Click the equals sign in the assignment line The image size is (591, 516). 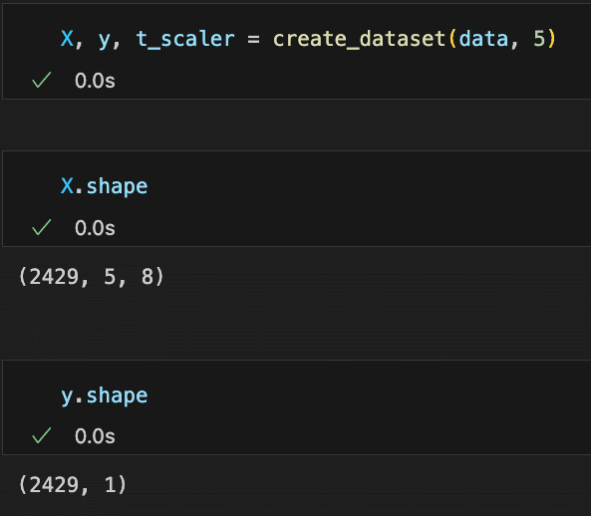tap(254, 39)
